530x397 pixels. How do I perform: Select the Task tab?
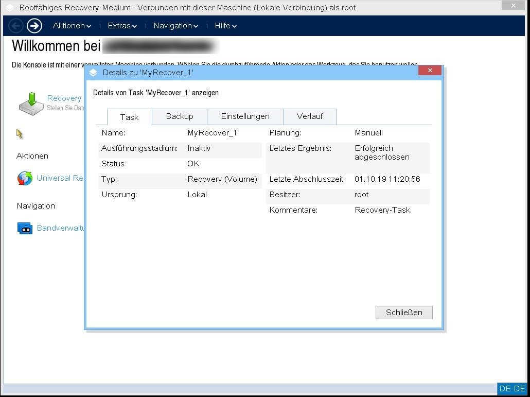click(x=129, y=117)
